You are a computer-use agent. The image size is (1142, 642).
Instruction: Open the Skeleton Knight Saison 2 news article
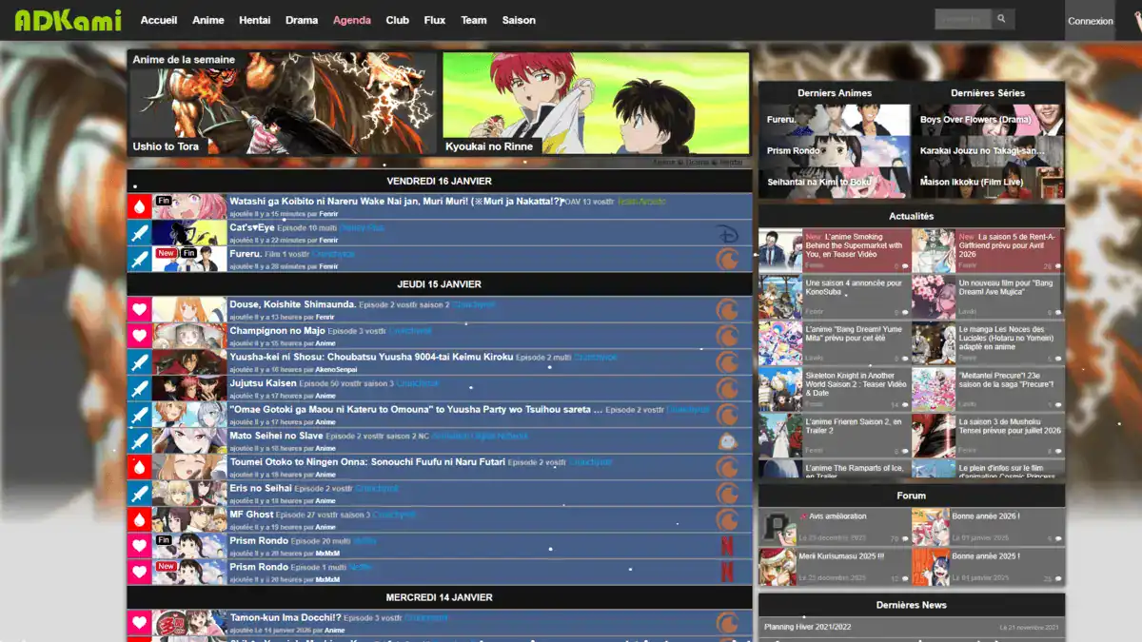pyautogui.click(x=835, y=389)
